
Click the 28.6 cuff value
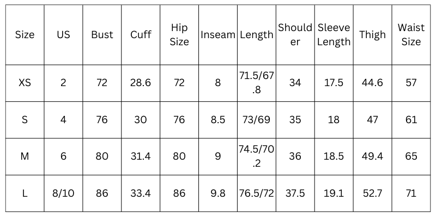pyautogui.click(x=141, y=83)
